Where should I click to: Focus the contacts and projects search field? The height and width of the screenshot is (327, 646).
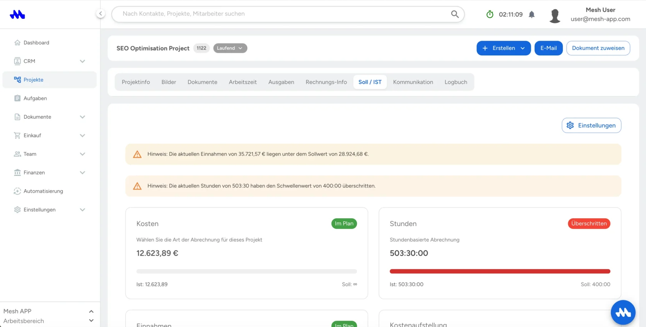point(288,14)
